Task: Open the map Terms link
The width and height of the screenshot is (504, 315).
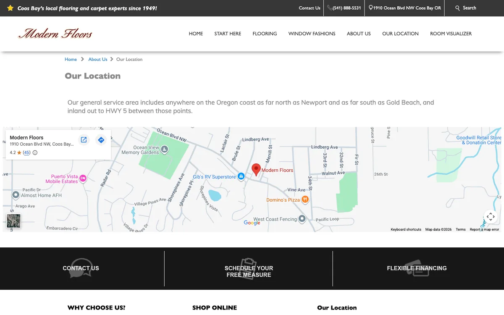Action: (461, 229)
